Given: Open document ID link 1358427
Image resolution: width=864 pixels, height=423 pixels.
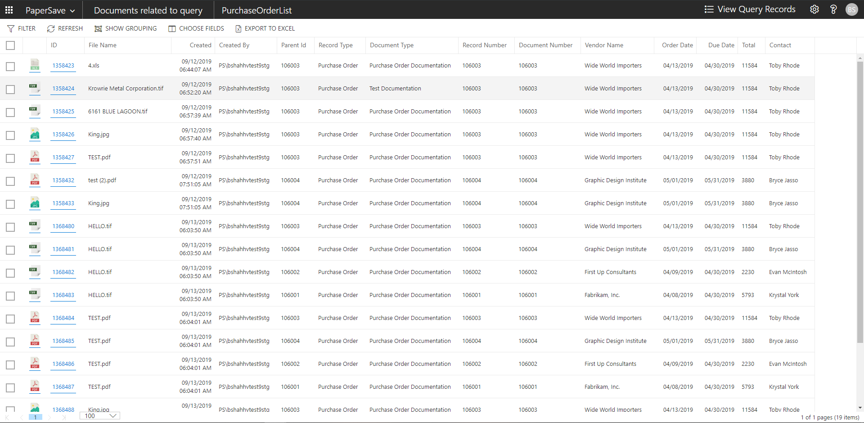Looking at the screenshot, I should pyautogui.click(x=63, y=157).
